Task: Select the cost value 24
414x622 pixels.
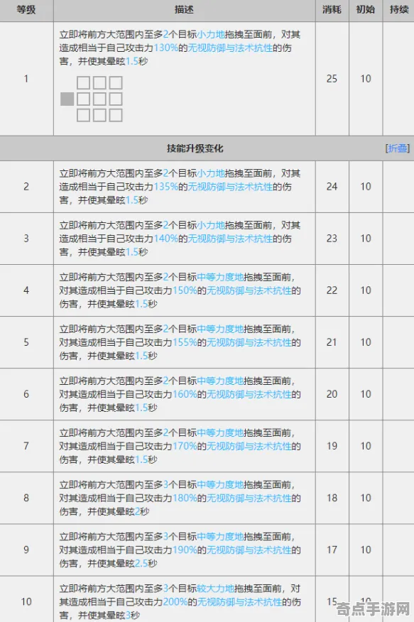Action: [x=332, y=187]
